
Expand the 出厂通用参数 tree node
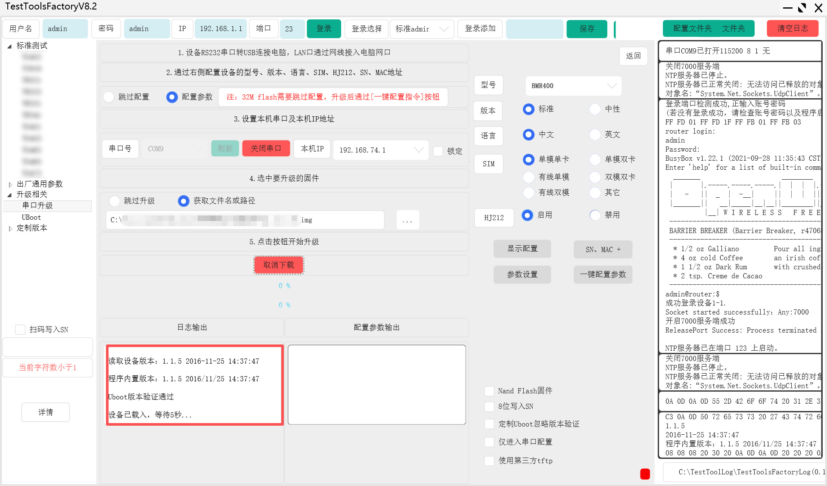pyautogui.click(x=10, y=184)
